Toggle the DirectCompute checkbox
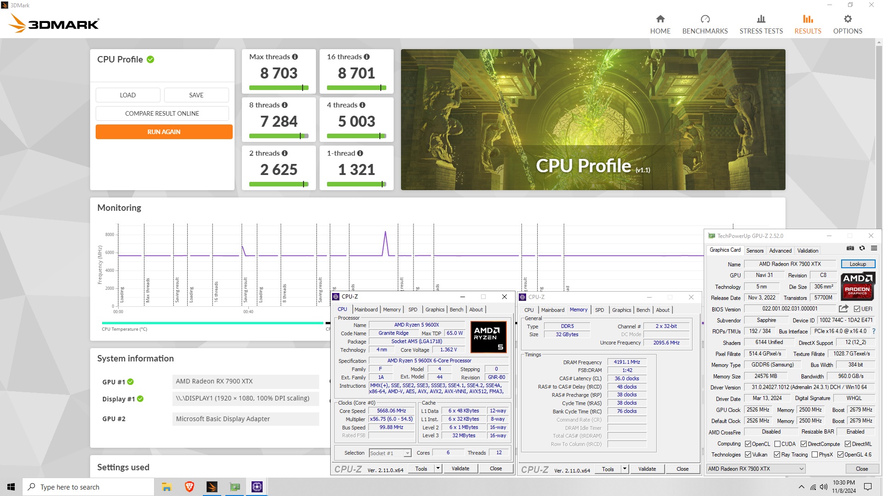The width and height of the screenshot is (883, 496). (803, 444)
